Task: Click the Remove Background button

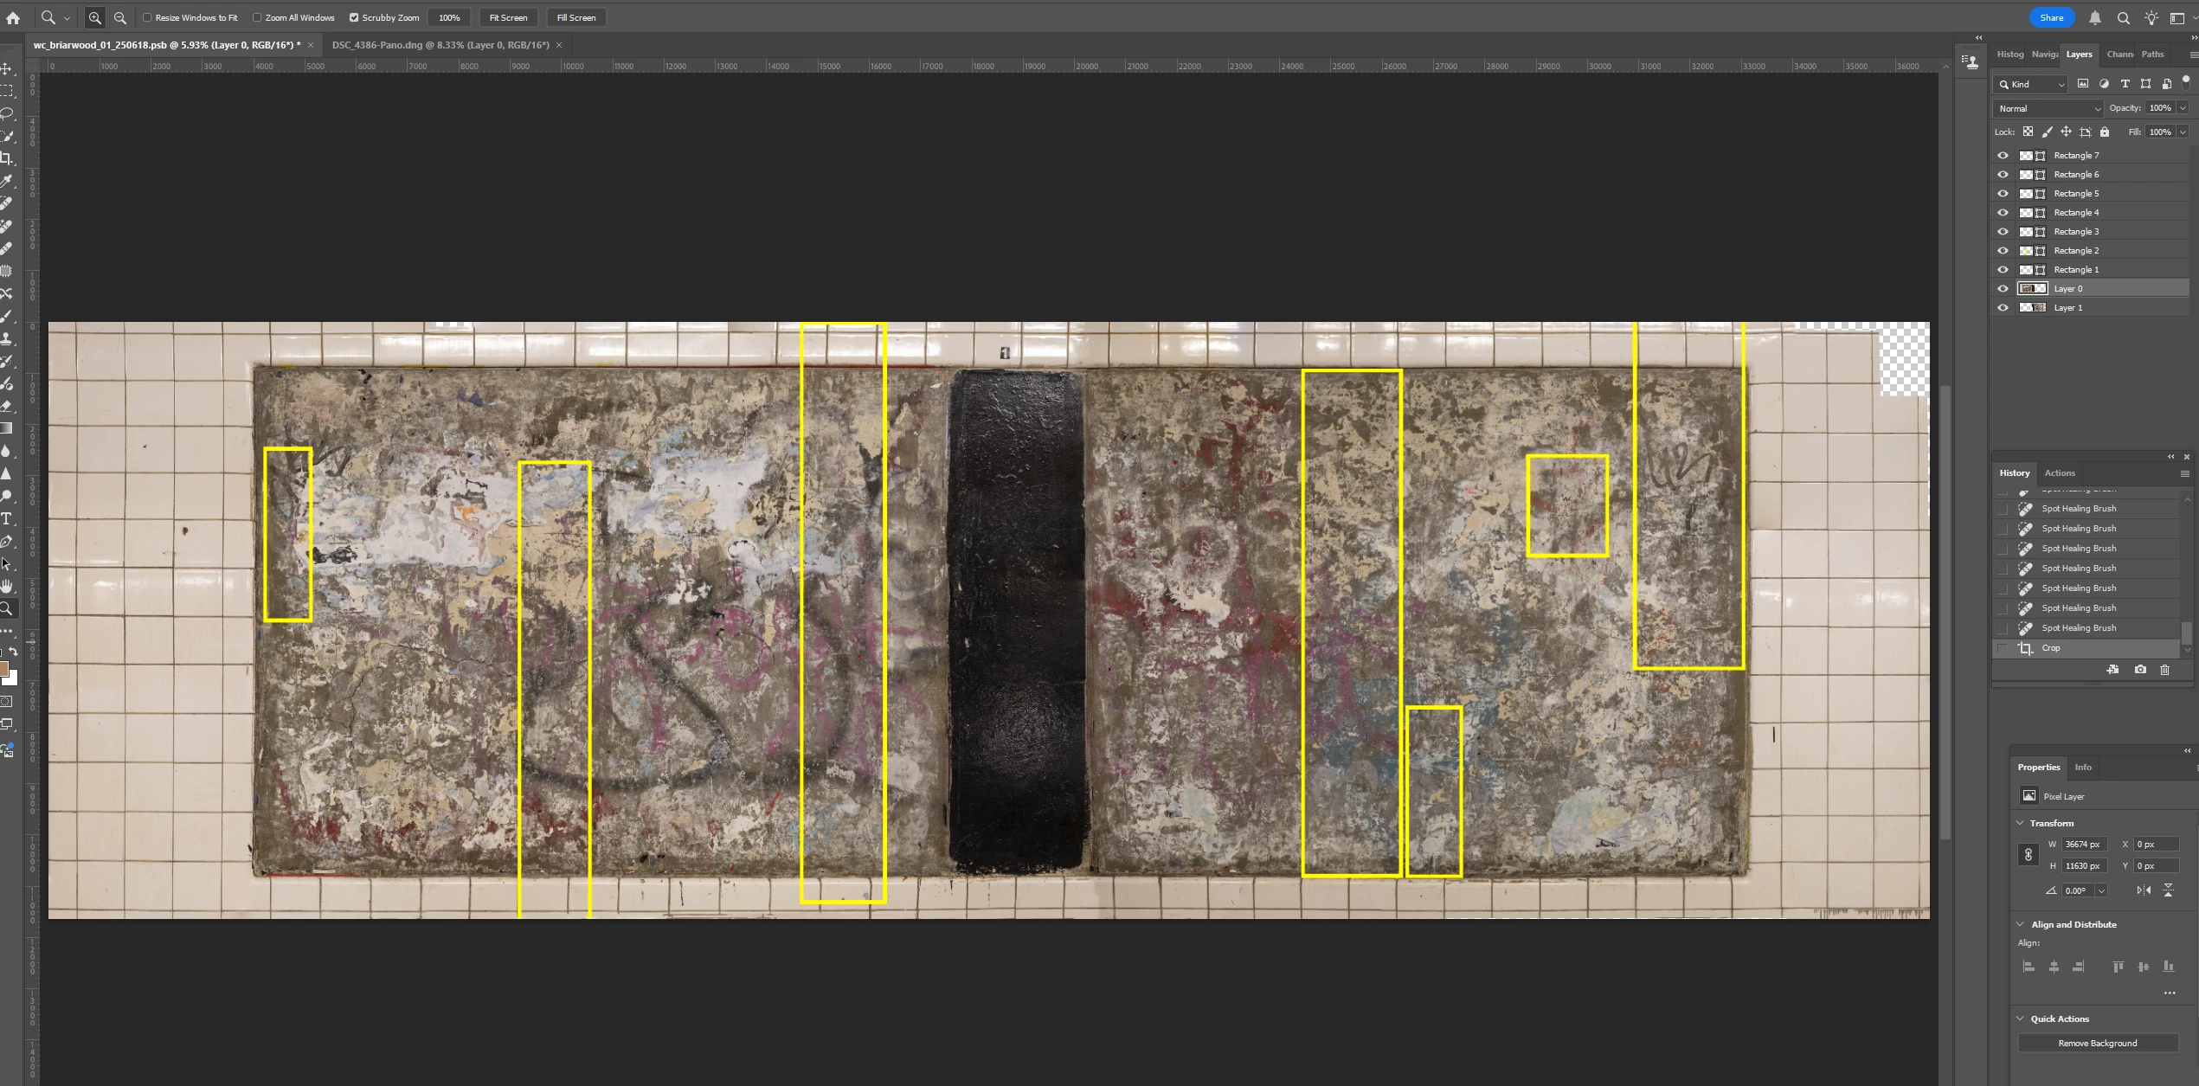Action: [x=2097, y=1043]
